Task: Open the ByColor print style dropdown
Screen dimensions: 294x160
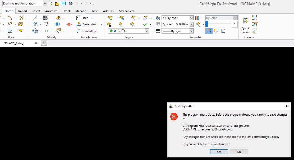Action: [221, 18]
